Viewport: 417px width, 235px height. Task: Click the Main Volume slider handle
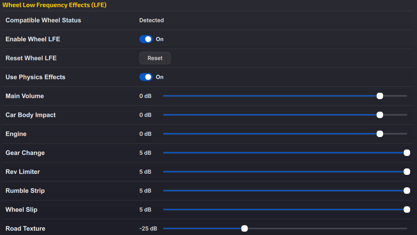(380, 96)
